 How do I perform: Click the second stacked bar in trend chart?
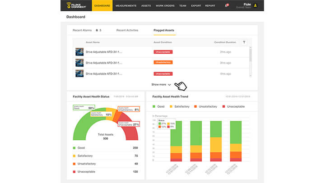tap(196, 141)
